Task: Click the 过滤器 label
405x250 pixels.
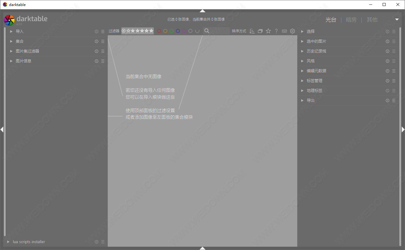Action: (114, 31)
